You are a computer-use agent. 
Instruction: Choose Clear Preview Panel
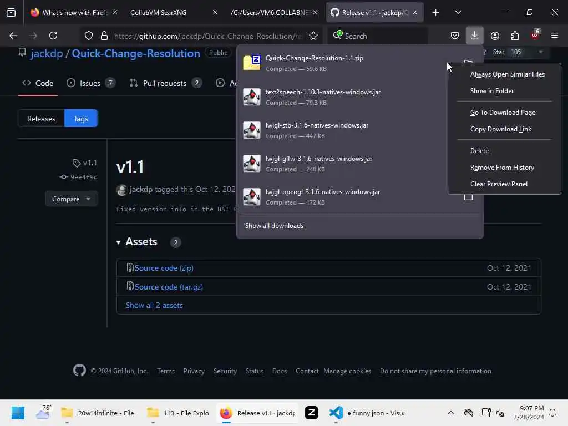[504, 184]
